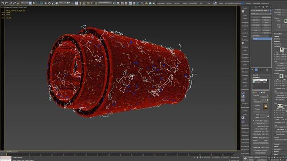Toggle Show End Result icon below modifier stack
287x161 pixels.
point(256,70)
